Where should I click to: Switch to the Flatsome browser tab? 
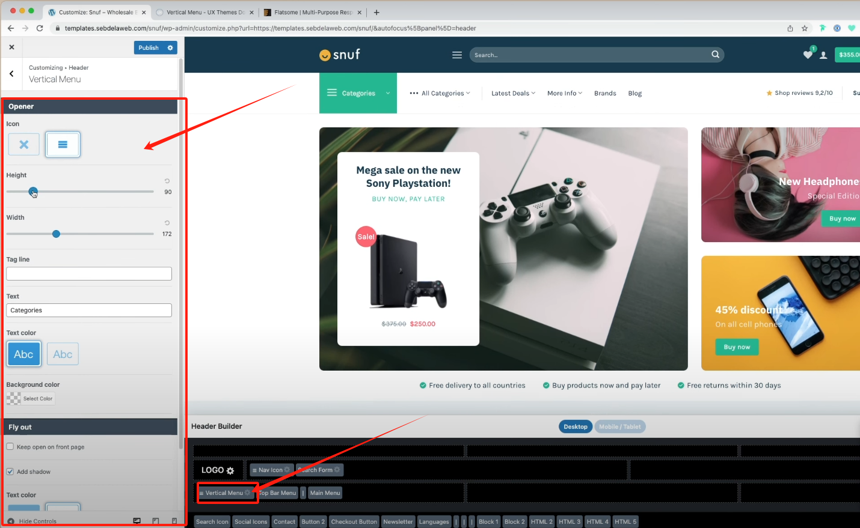click(x=313, y=12)
